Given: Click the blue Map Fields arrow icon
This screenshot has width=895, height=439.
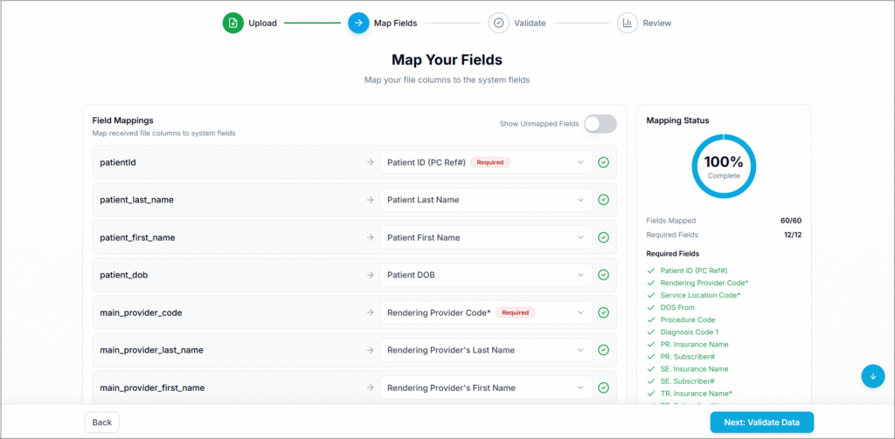Looking at the screenshot, I should [x=358, y=23].
